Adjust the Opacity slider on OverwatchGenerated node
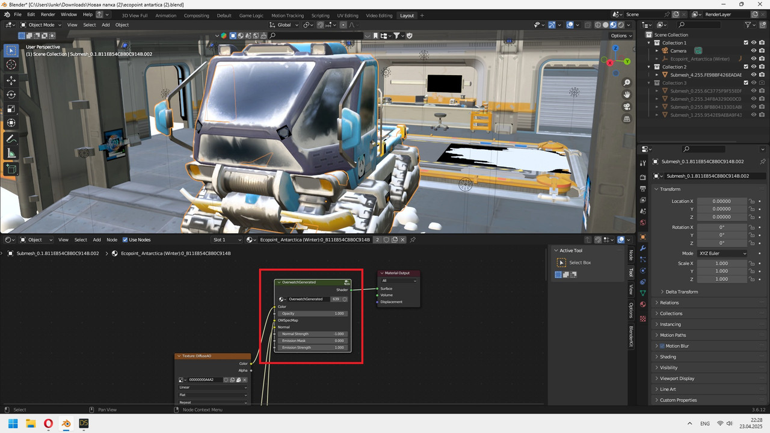 click(312, 313)
